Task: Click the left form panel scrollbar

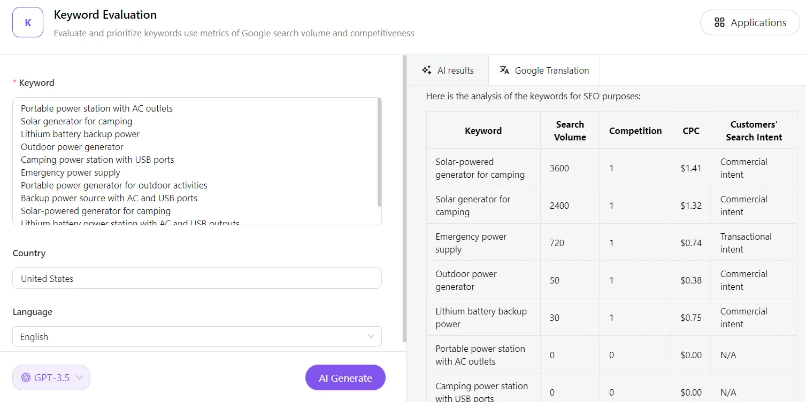Action: (x=404, y=198)
